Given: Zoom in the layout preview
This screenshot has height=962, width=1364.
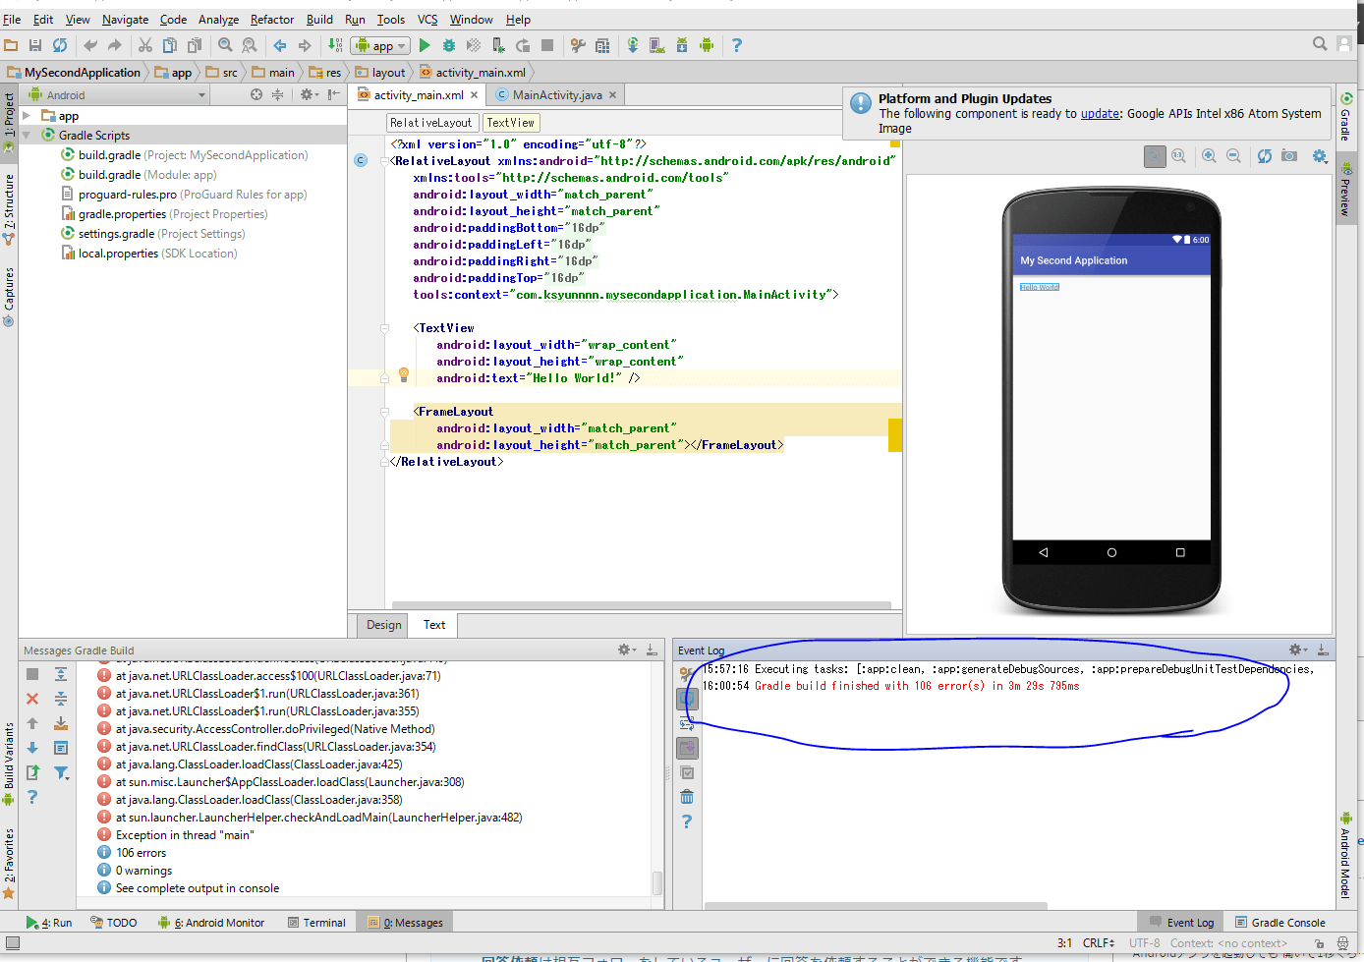Looking at the screenshot, I should tap(1209, 156).
